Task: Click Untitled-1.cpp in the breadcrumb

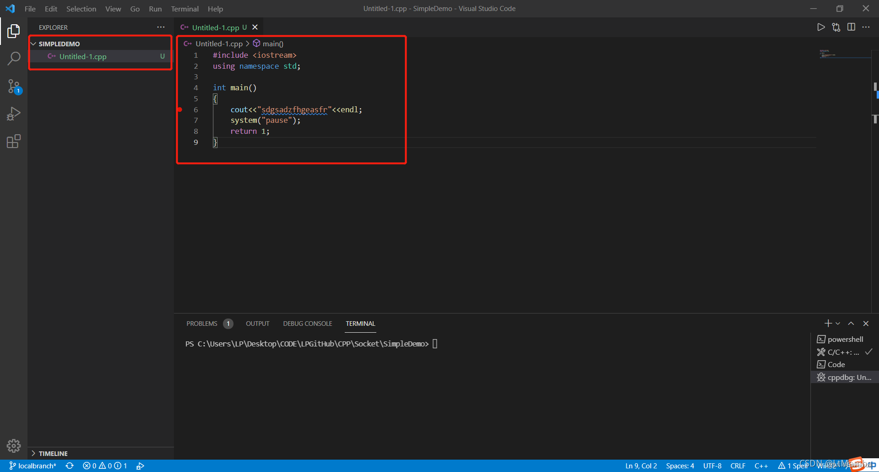Action: (x=219, y=44)
